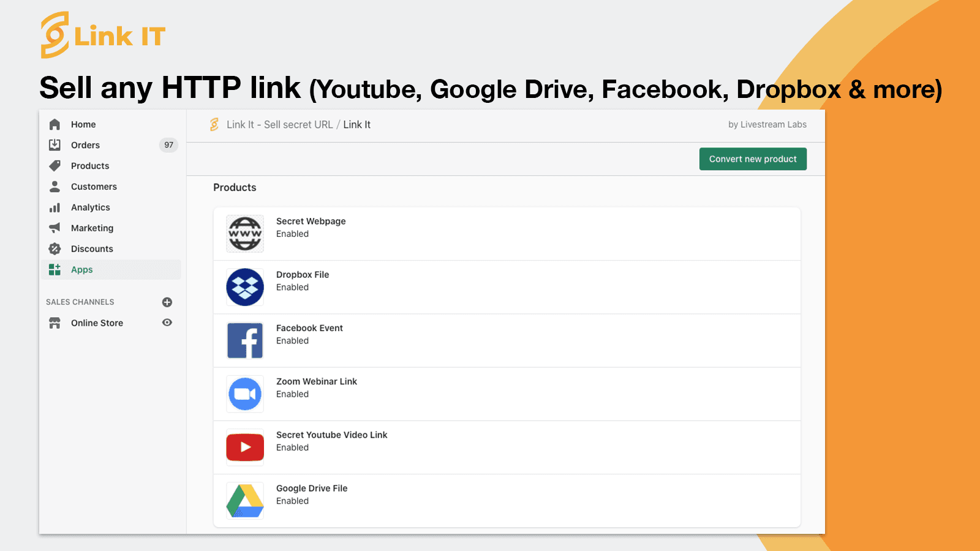This screenshot has width=980, height=551.
Task: Click the Home icon in sidebar
Action: (x=55, y=124)
